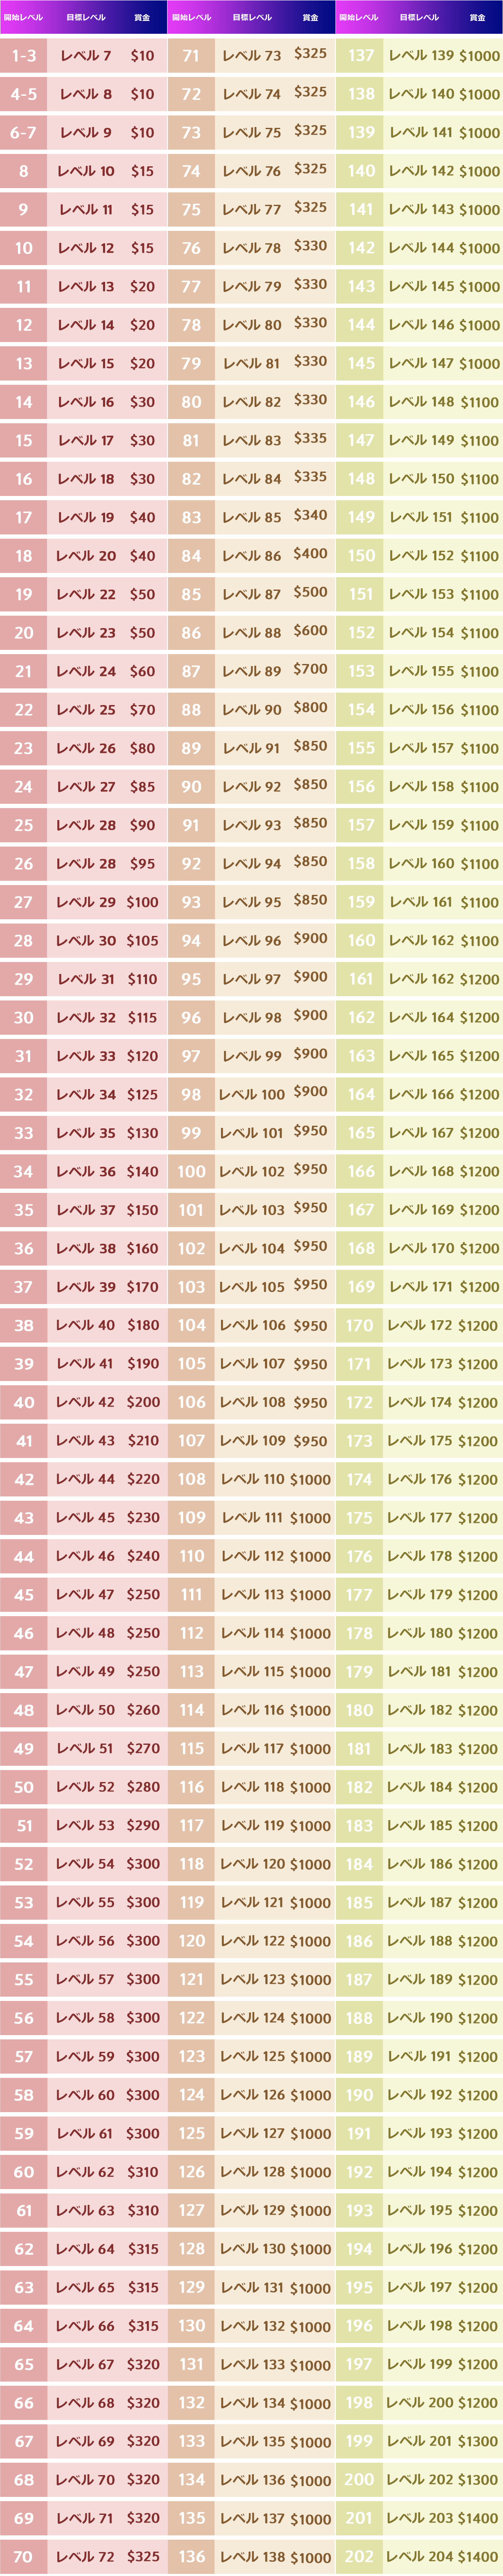Select the start level 6-7 cell
Screen dimensions: 503x2576
tap(24, 132)
